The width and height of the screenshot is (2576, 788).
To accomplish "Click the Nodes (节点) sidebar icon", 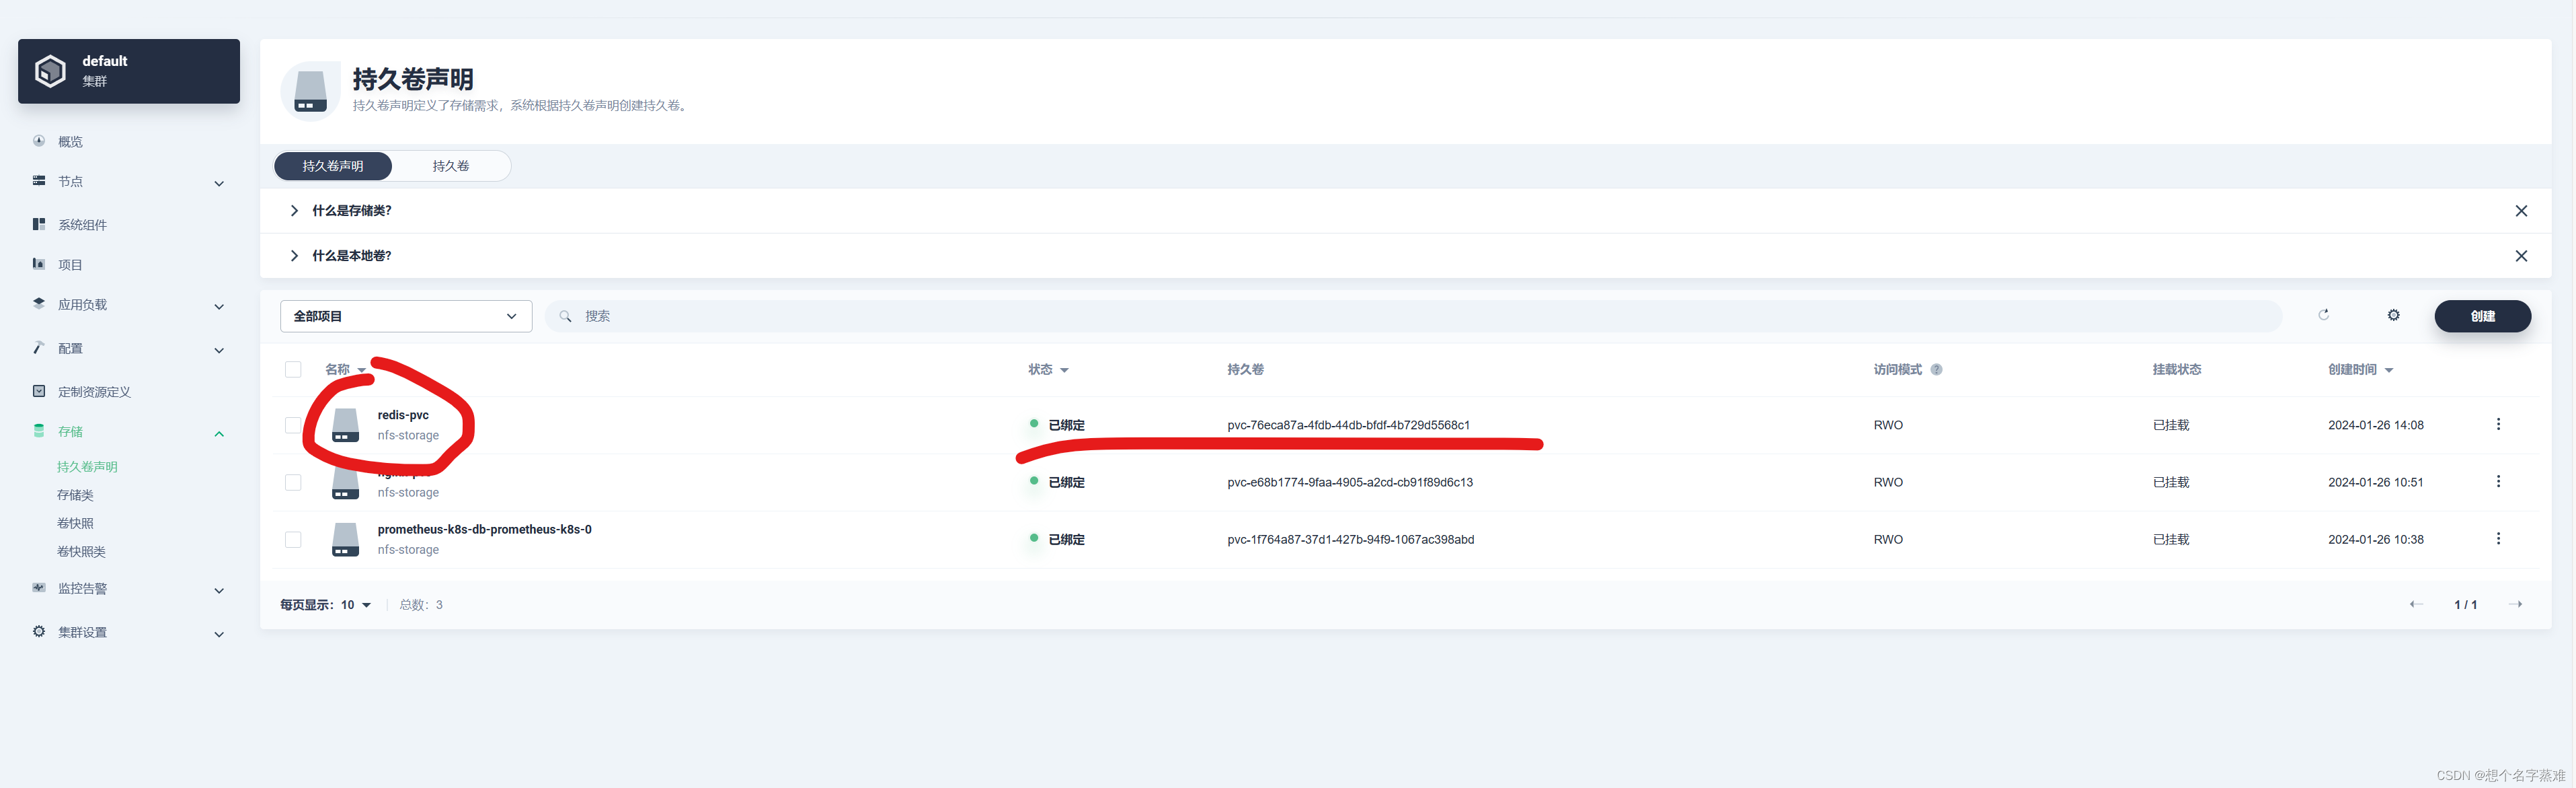I will (39, 181).
